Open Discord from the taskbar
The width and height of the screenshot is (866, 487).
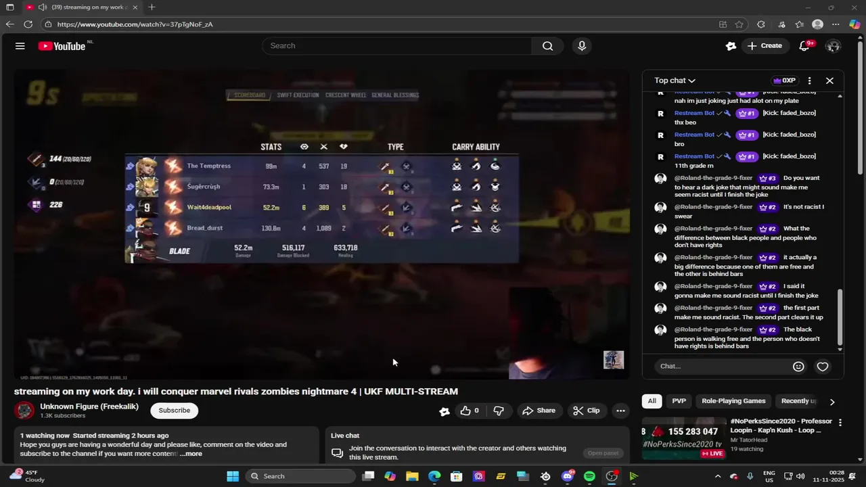pyautogui.click(x=568, y=476)
